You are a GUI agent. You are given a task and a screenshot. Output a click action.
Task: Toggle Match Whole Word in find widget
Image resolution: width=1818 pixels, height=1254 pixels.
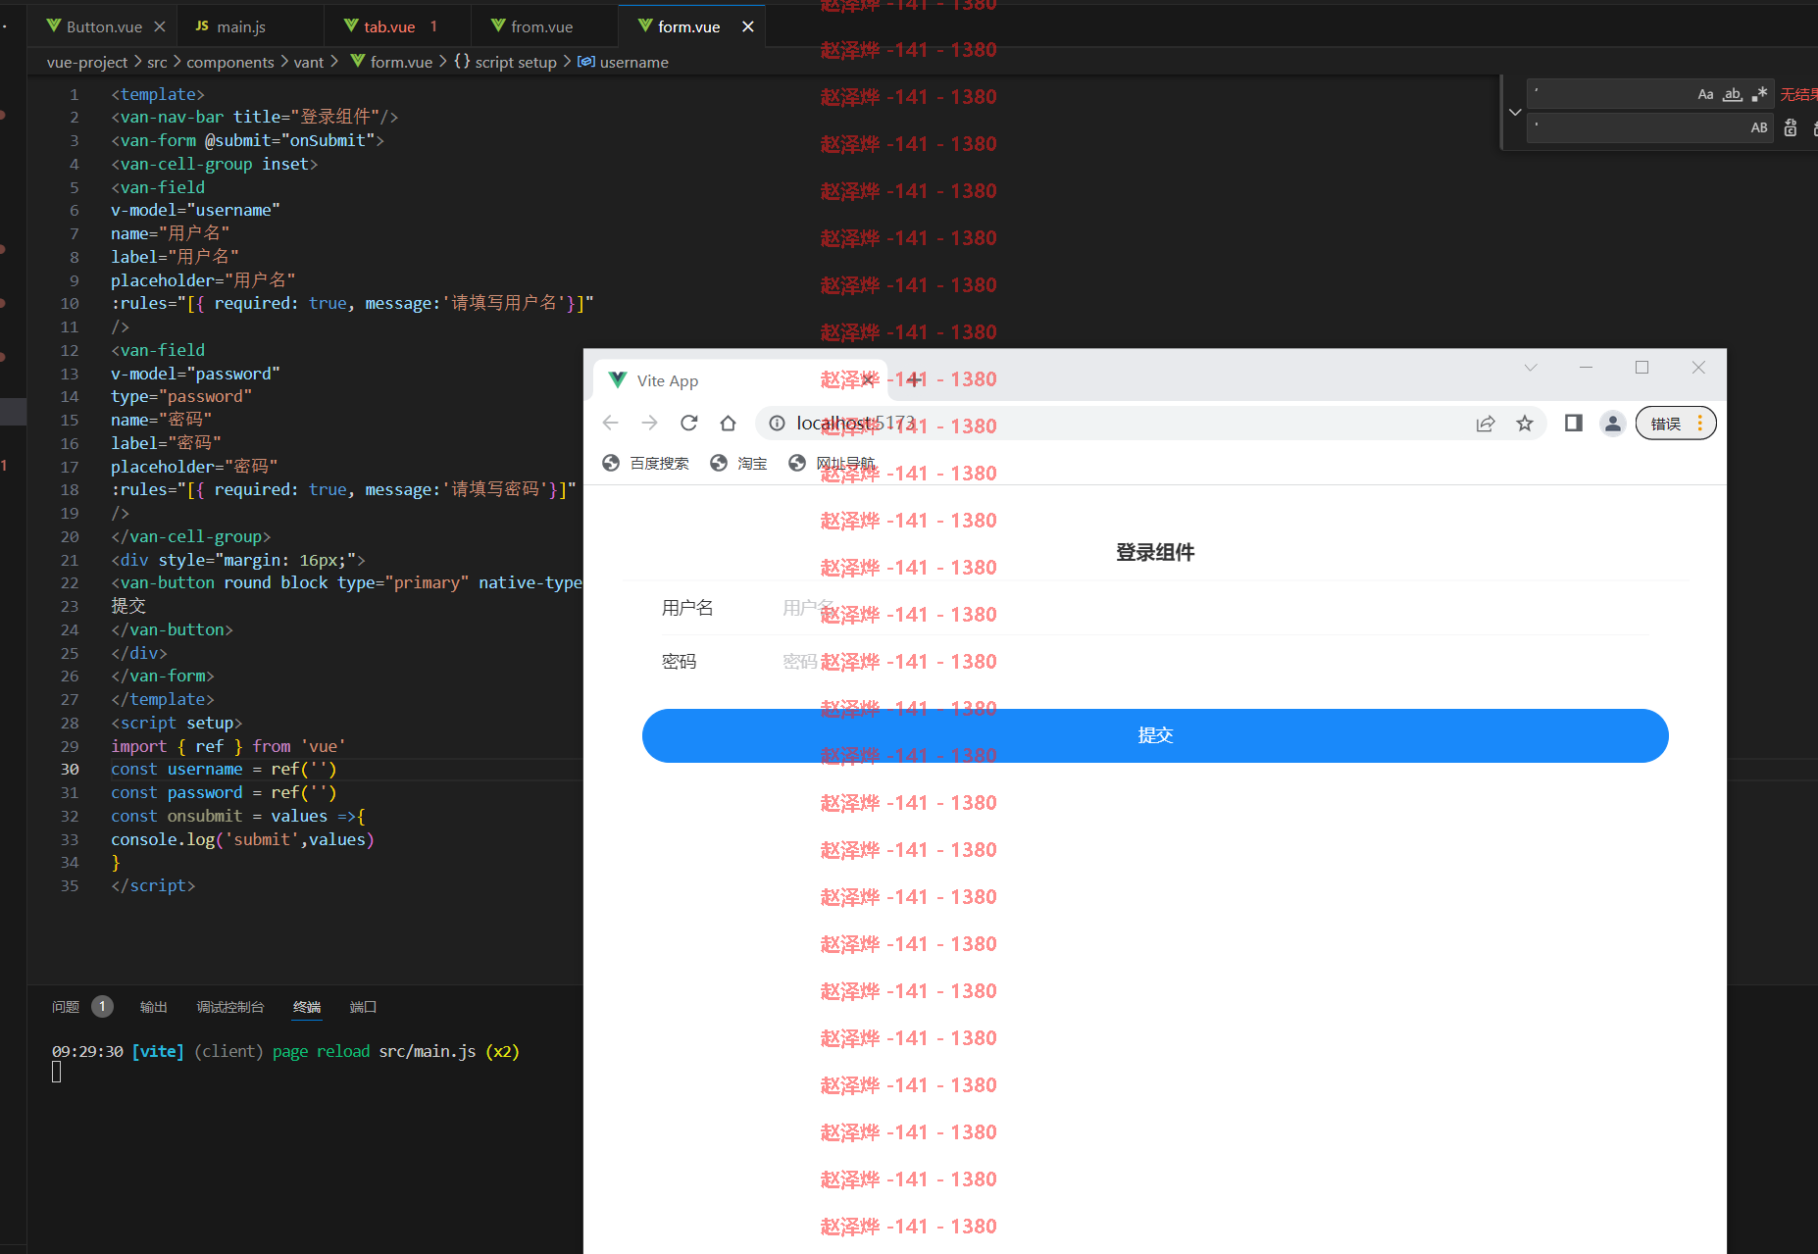(x=1733, y=94)
